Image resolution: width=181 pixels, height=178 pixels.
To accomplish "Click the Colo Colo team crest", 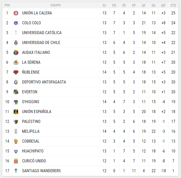I will (16, 23).
